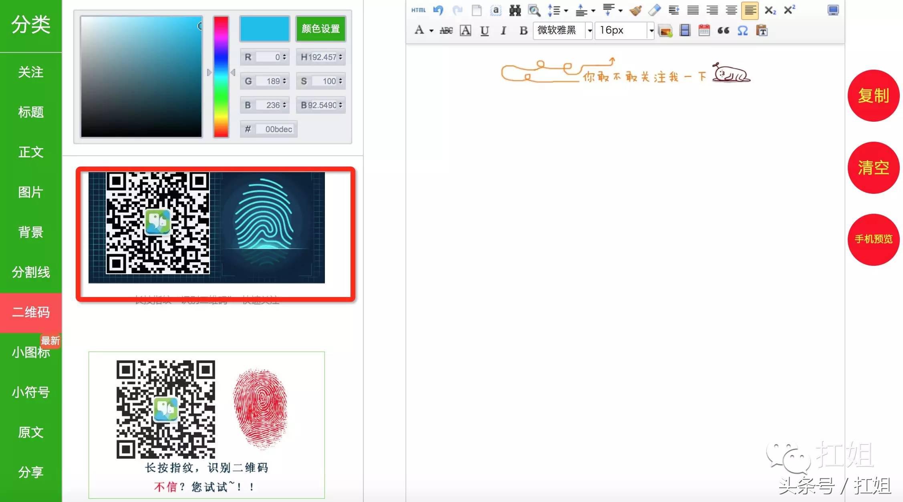Switch to the 图片 sidebar category
Image resolution: width=903 pixels, height=502 pixels.
(31, 192)
